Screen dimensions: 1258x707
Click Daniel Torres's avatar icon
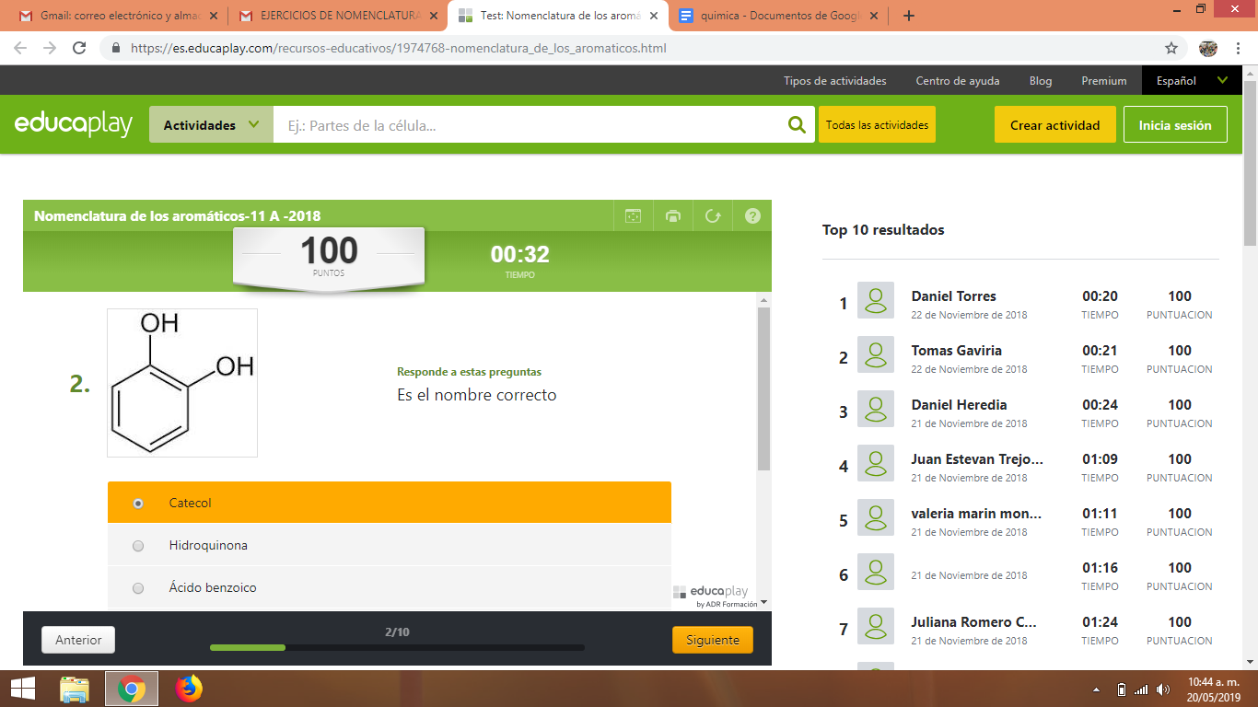click(x=875, y=300)
